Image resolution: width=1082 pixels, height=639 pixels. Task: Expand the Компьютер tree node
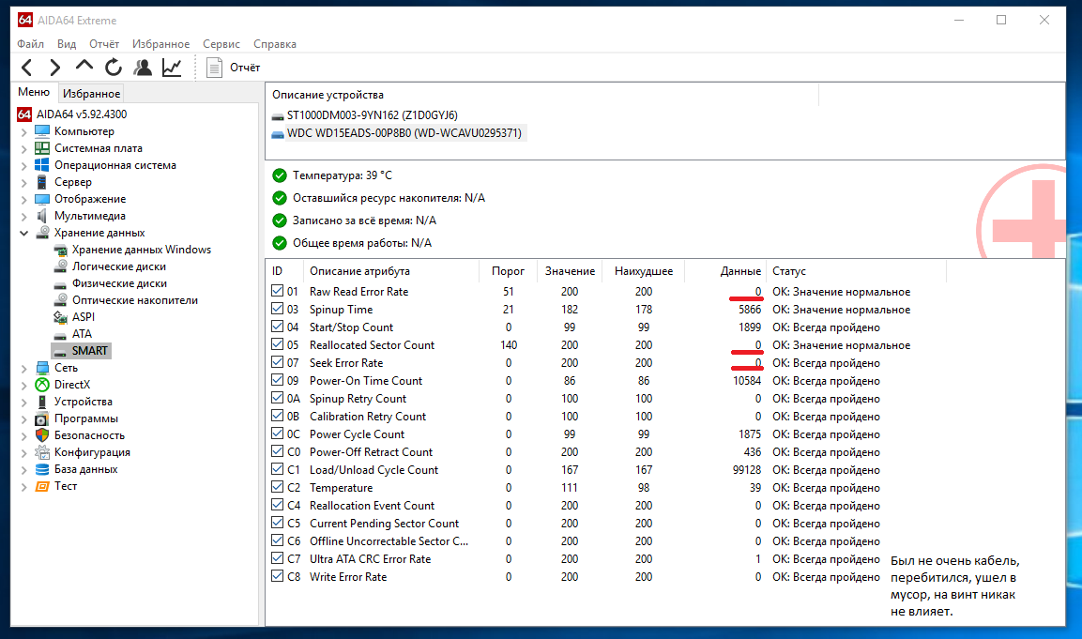(24, 131)
